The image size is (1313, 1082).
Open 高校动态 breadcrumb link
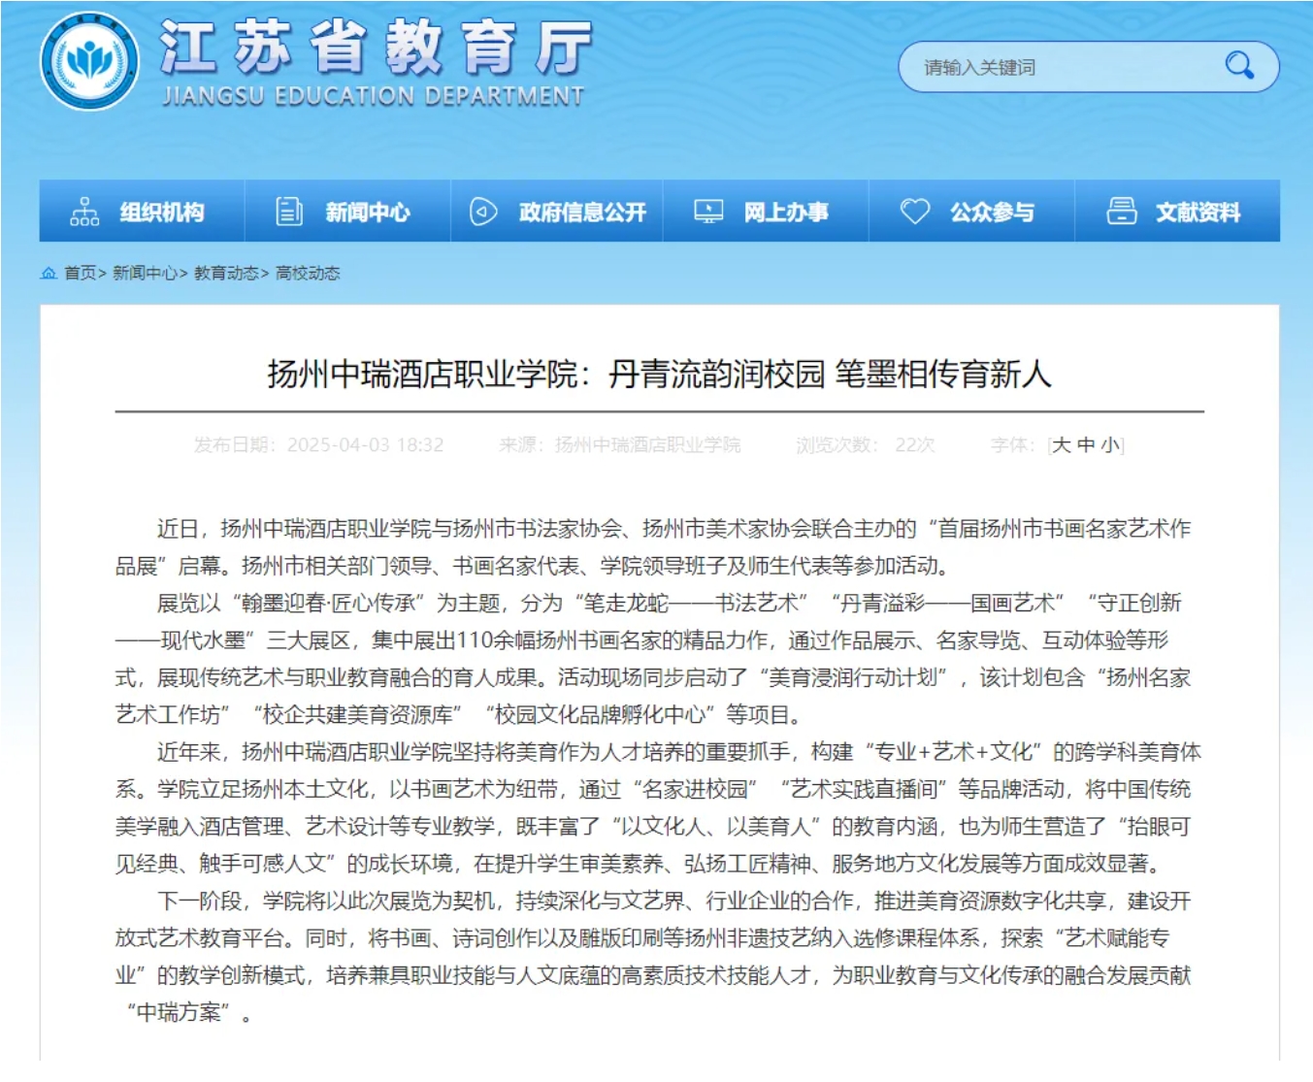tap(308, 274)
